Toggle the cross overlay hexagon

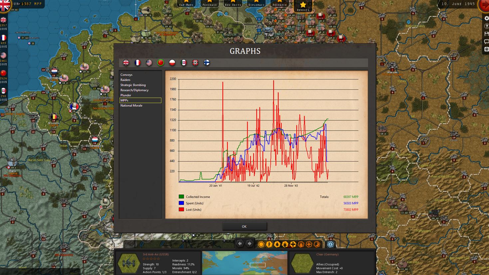click(x=293, y=244)
